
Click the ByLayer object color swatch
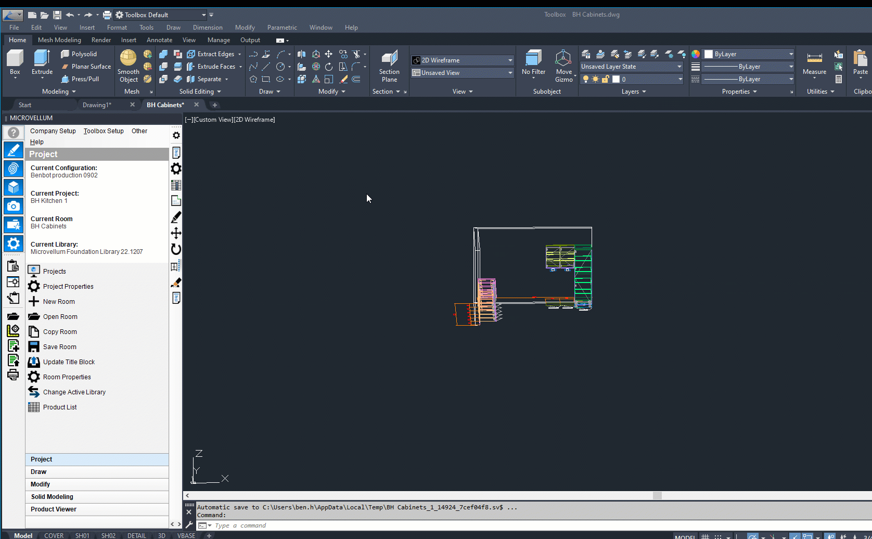tap(709, 54)
